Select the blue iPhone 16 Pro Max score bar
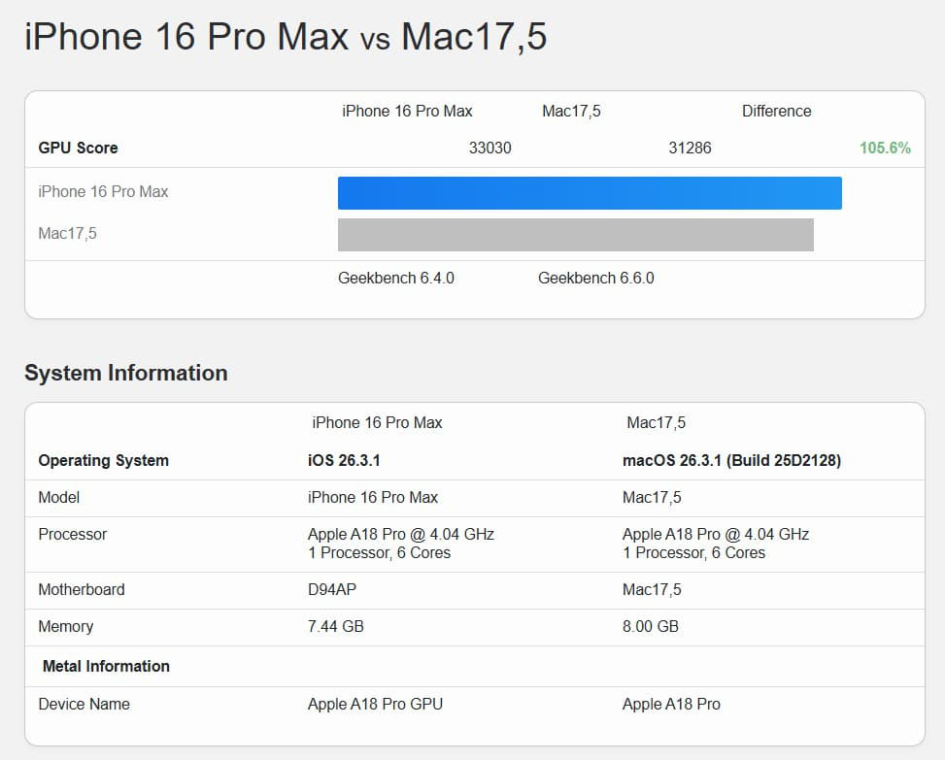This screenshot has width=945, height=760. click(589, 192)
